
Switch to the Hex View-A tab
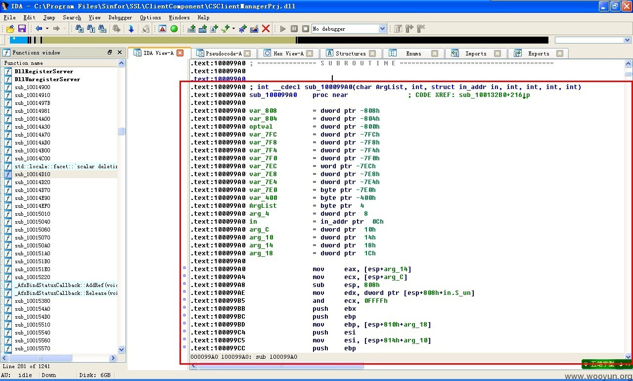(288, 53)
